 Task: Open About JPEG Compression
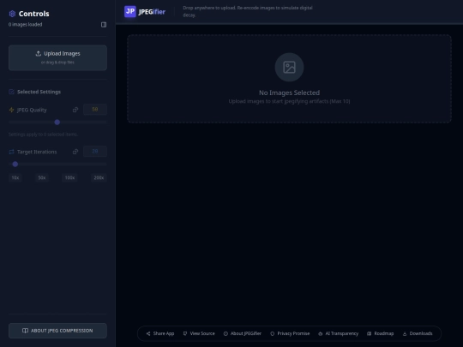[x=57, y=331]
